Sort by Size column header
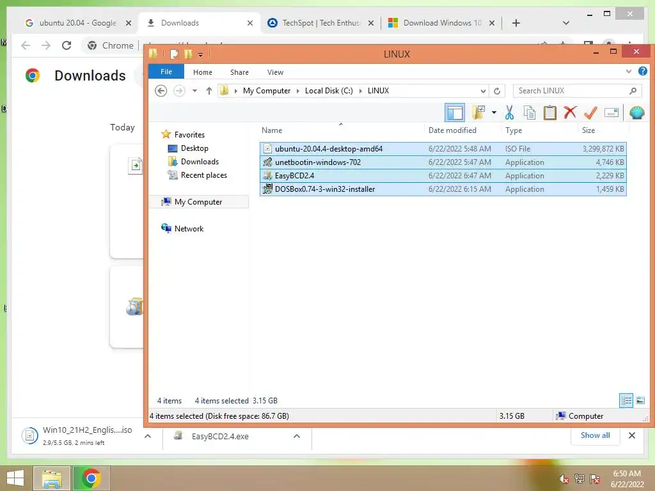This screenshot has width=655, height=491. click(588, 130)
